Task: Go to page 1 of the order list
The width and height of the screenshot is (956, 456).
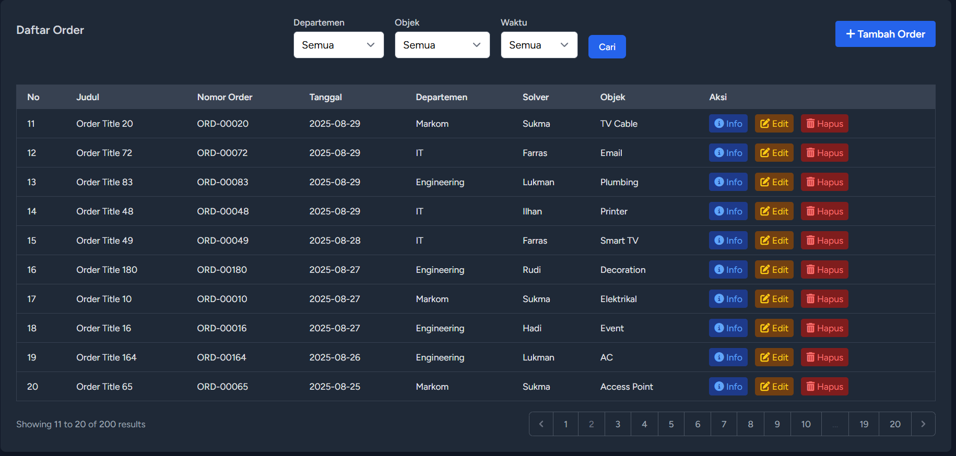Action: 565,424
